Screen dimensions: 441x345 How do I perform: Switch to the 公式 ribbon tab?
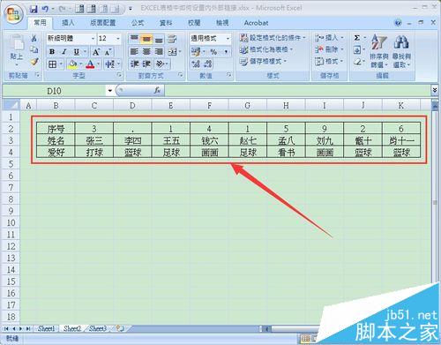(138, 23)
